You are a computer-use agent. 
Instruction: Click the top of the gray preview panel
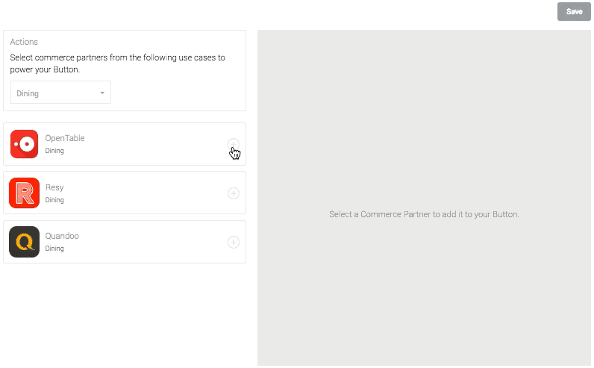click(x=424, y=45)
